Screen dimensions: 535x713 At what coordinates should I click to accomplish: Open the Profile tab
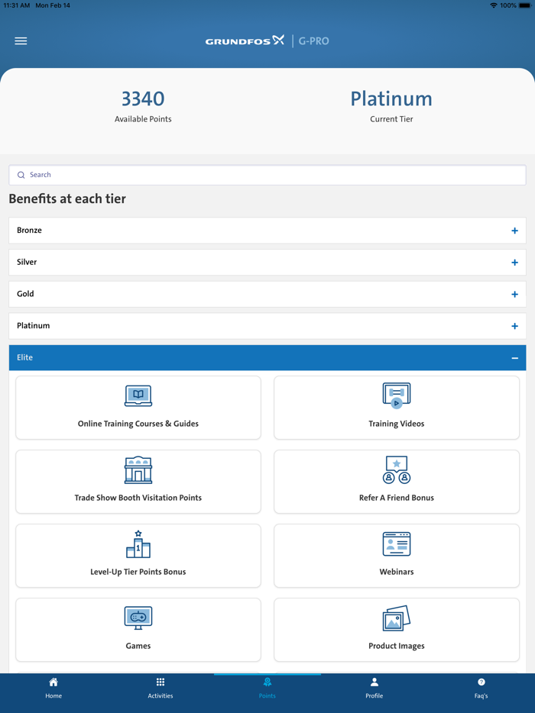point(374,687)
